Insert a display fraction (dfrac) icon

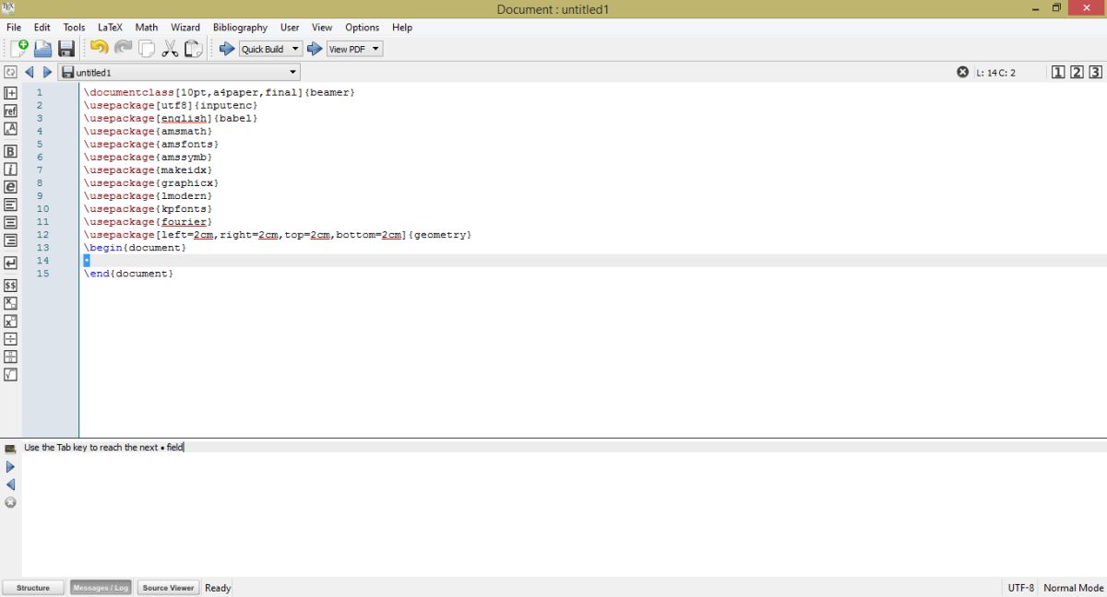click(x=11, y=357)
